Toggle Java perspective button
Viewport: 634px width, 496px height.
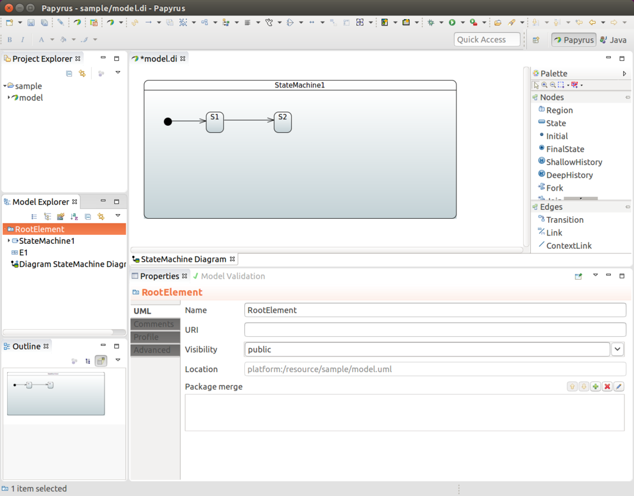[613, 40]
